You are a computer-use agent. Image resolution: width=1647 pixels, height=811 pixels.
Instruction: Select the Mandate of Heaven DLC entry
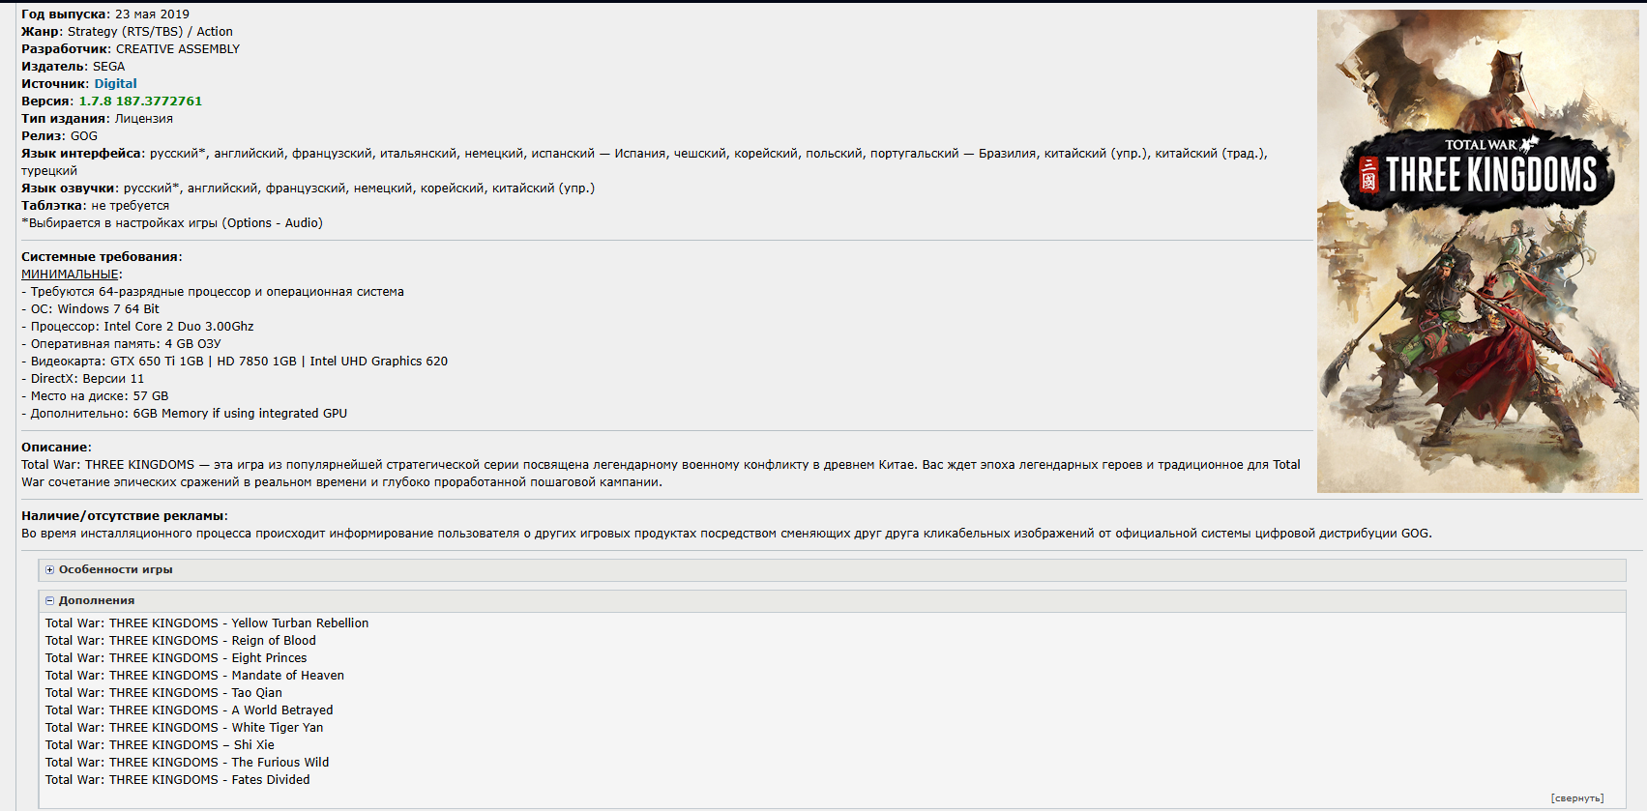point(194,676)
